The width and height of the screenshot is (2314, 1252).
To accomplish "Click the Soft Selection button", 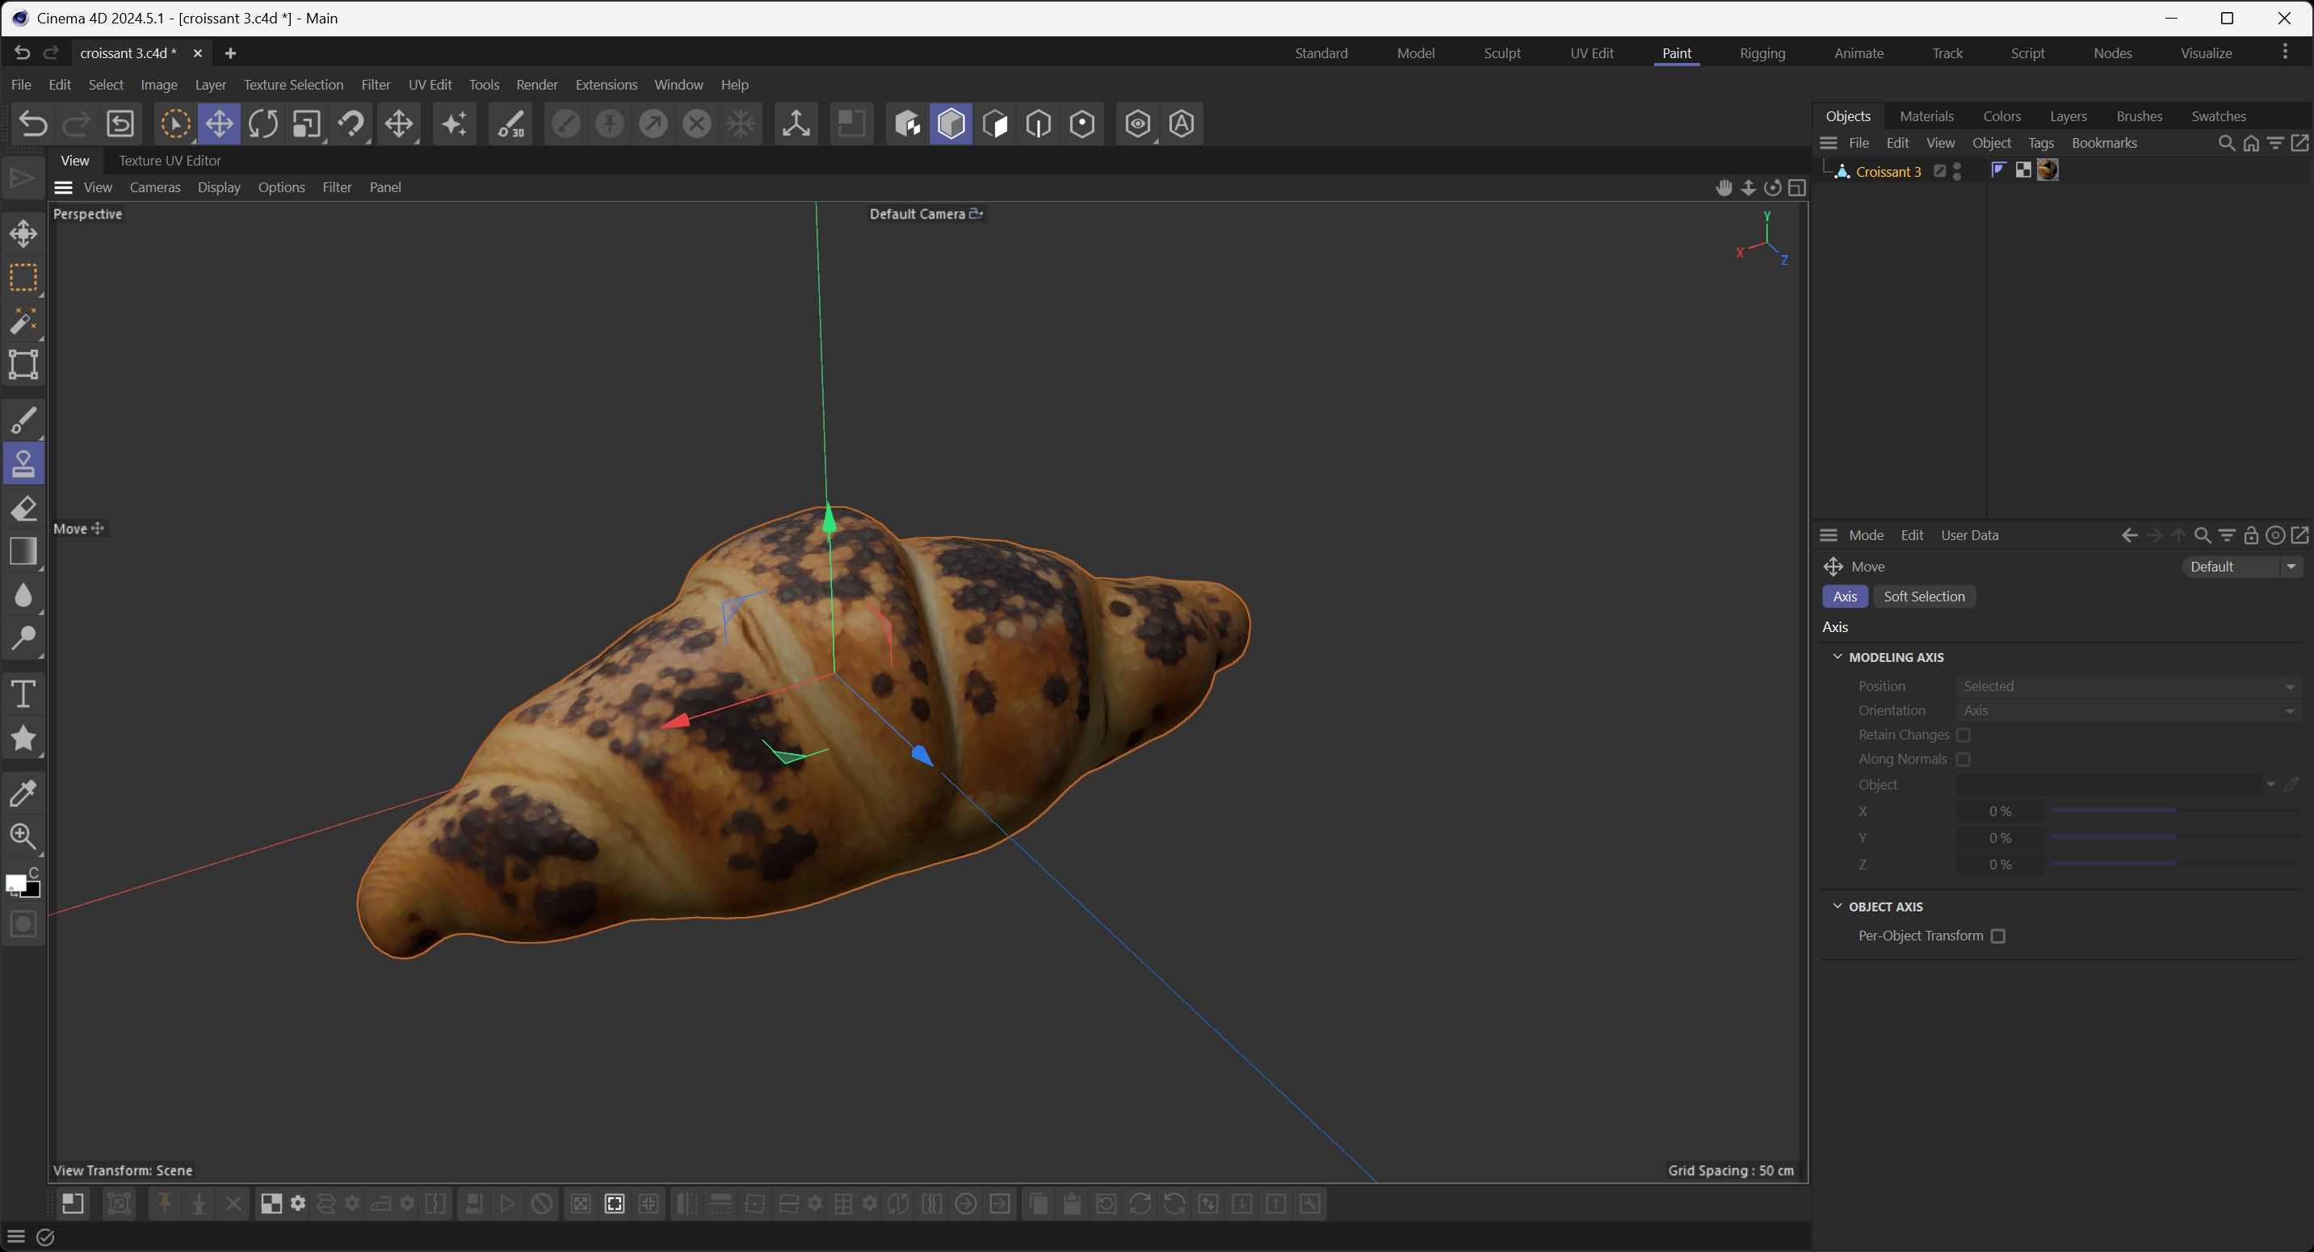I will tap(1923, 597).
